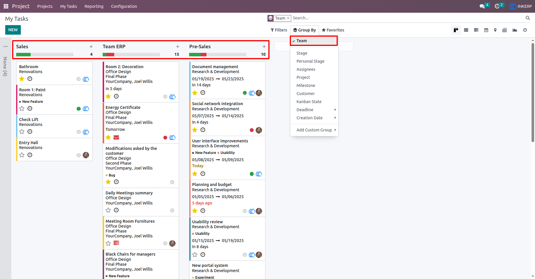Switch to map view pin icon
The height and width of the screenshot is (279, 535).
[495, 30]
